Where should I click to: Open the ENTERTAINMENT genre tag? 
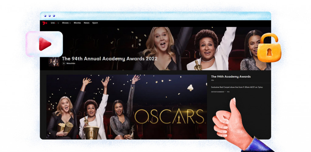click(x=217, y=92)
